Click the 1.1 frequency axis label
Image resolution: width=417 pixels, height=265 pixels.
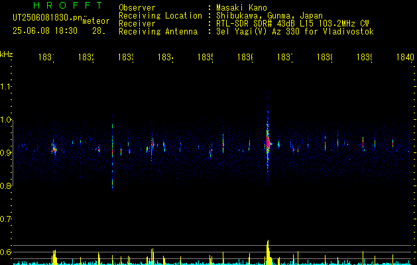tap(6, 87)
